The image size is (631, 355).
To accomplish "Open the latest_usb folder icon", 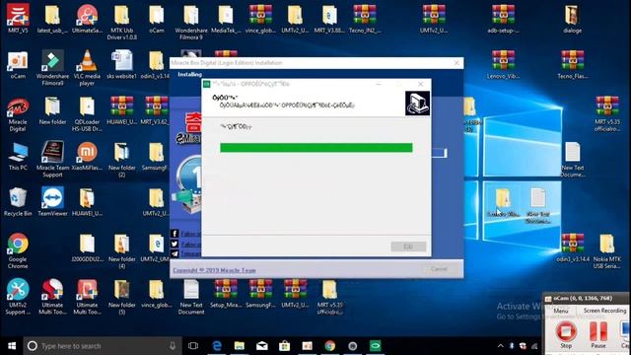I will pos(52,19).
